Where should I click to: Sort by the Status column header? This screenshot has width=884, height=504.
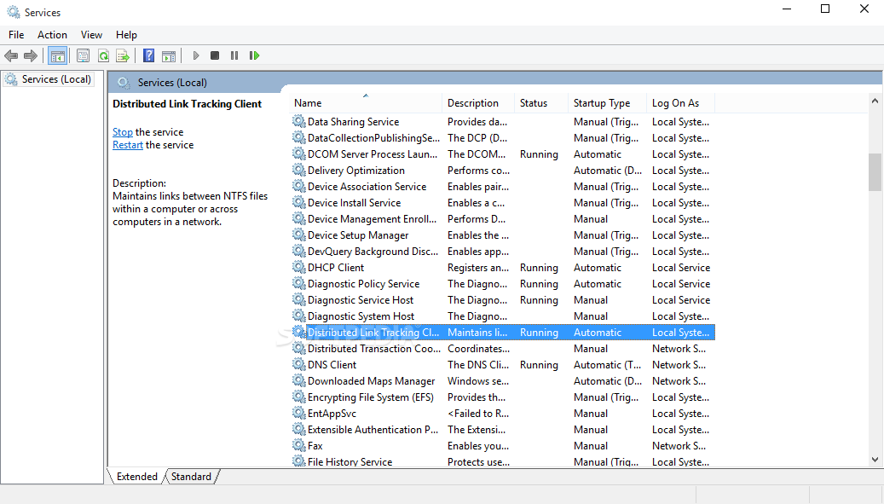coord(540,103)
